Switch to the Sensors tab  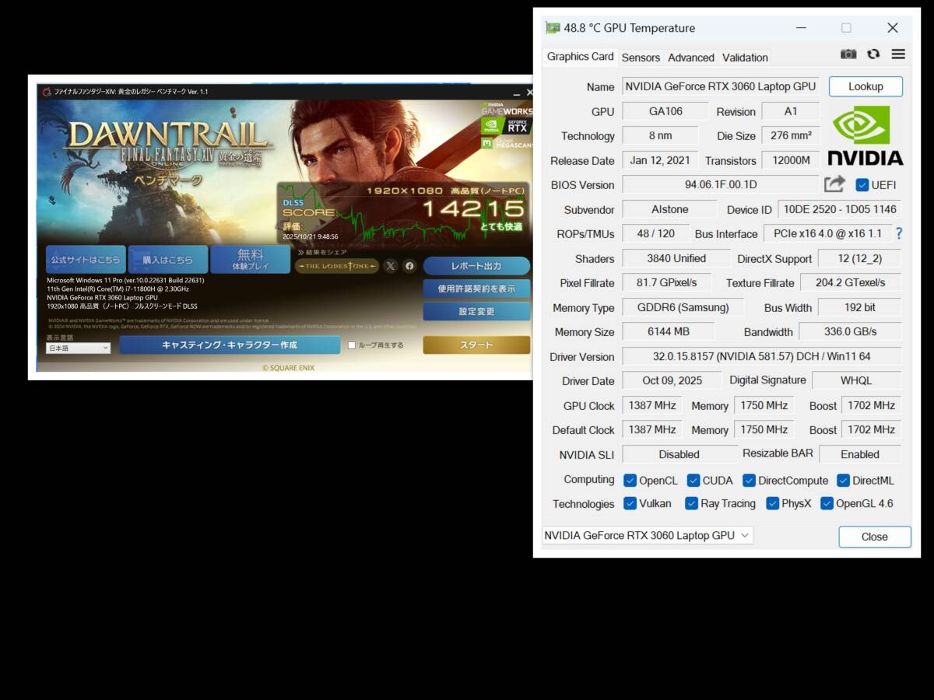click(641, 58)
